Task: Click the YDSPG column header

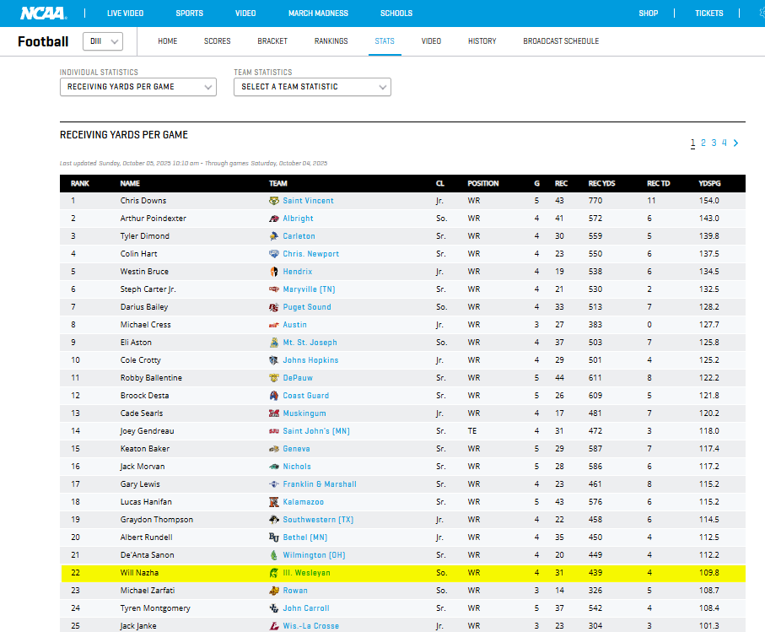Action: click(709, 183)
